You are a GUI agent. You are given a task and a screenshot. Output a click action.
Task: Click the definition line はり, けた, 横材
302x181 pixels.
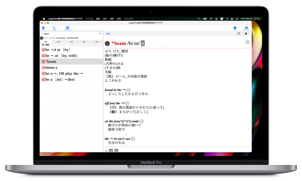click(x=116, y=51)
